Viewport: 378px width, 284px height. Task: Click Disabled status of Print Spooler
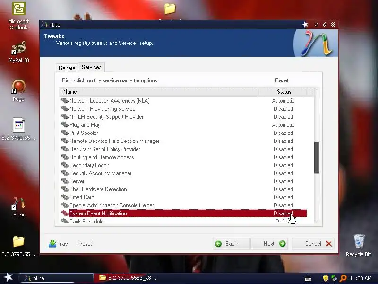[283, 133]
